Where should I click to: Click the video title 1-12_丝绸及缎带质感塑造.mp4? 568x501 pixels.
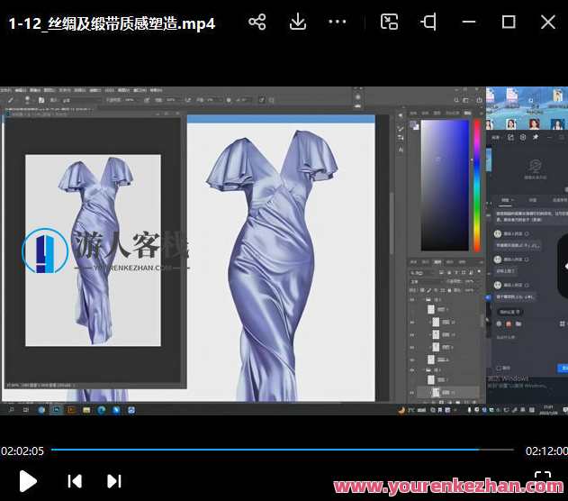coord(112,24)
